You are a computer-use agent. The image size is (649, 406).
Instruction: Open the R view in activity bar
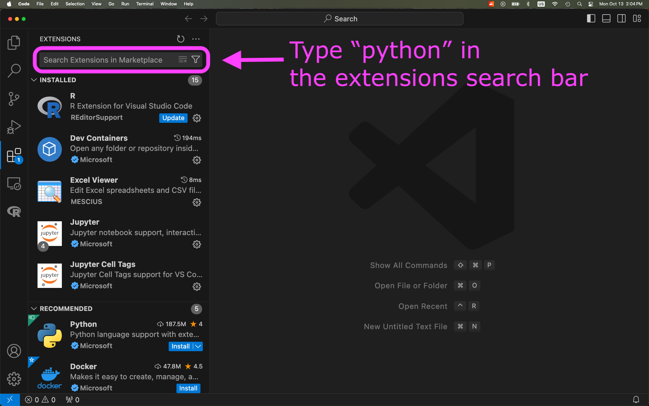click(x=14, y=211)
